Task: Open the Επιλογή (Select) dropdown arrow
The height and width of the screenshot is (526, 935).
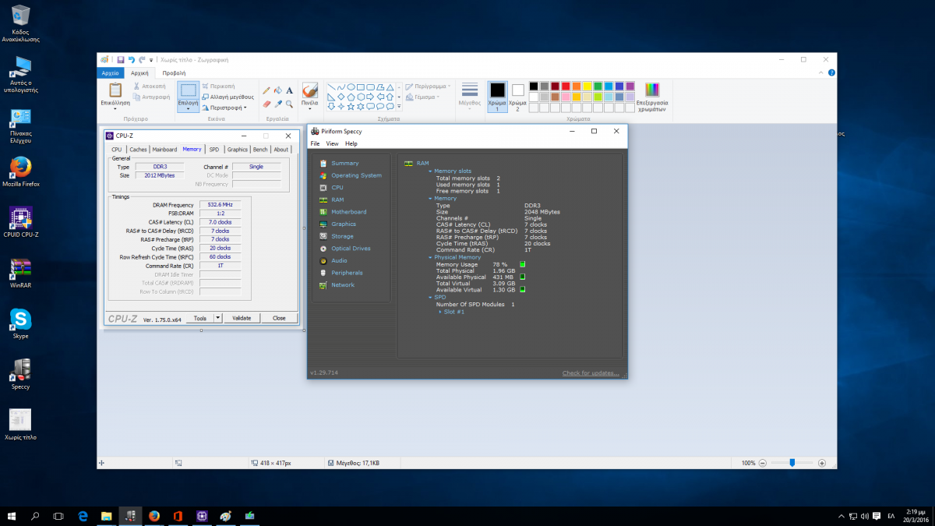Action: (188, 109)
